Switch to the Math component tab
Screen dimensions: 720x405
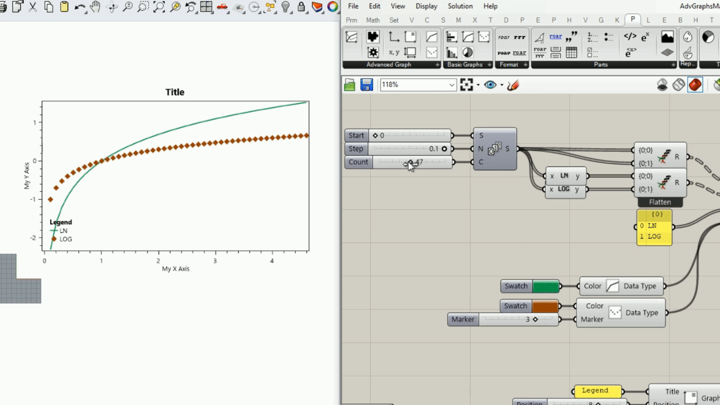[x=373, y=20]
